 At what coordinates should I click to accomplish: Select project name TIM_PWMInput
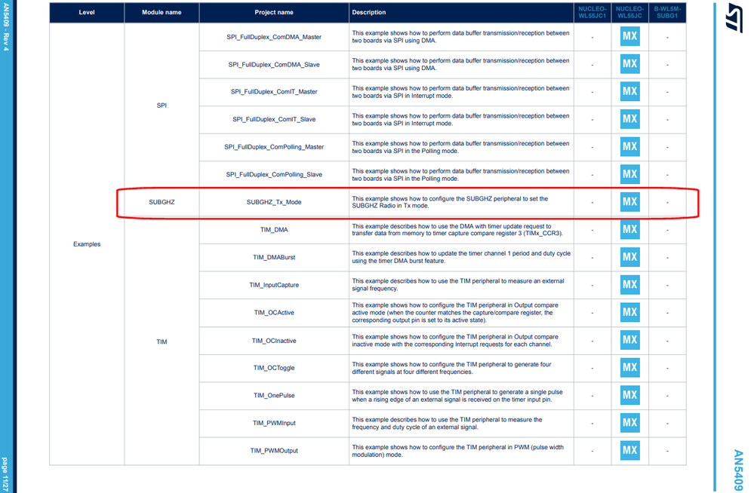(274, 424)
